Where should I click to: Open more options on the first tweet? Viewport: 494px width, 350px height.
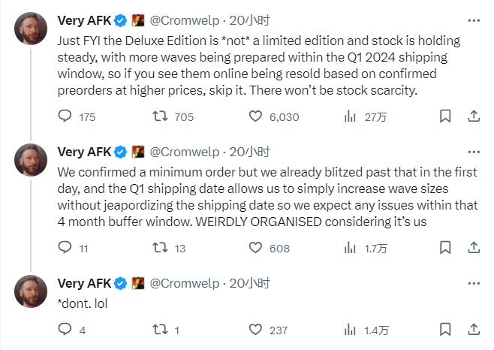tap(473, 20)
